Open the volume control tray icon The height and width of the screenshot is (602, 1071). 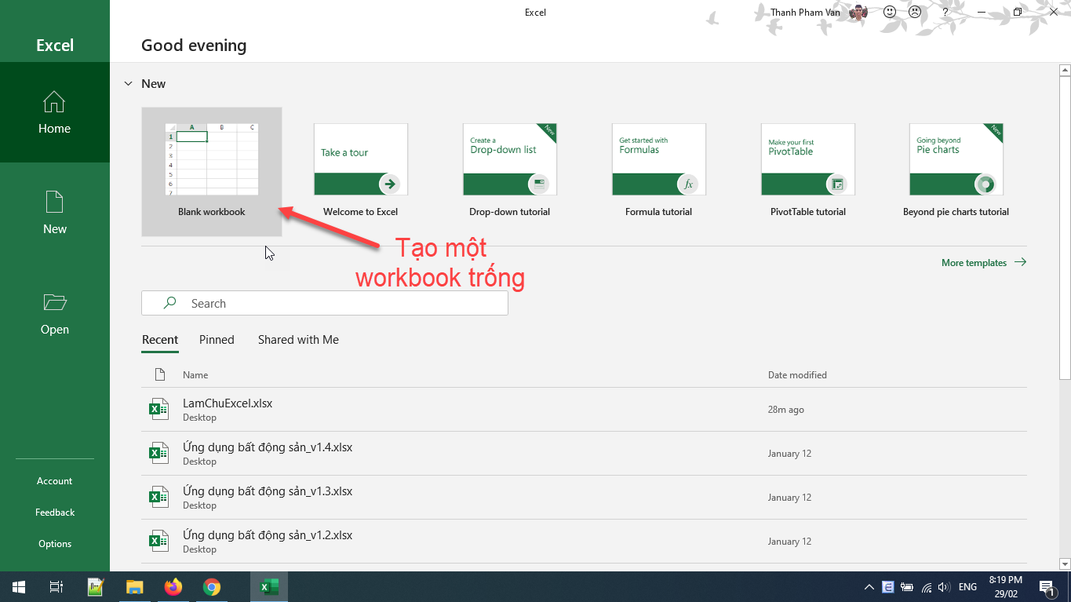[x=944, y=587]
